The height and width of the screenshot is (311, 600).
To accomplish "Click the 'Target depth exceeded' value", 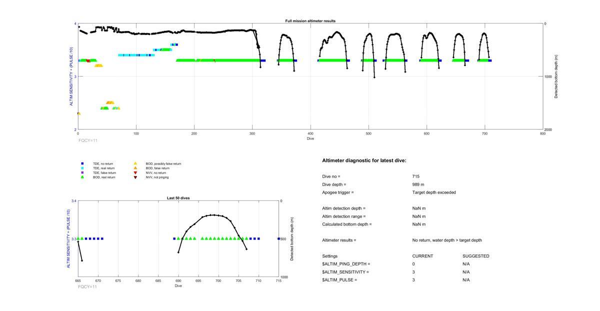I will tap(434, 192).
